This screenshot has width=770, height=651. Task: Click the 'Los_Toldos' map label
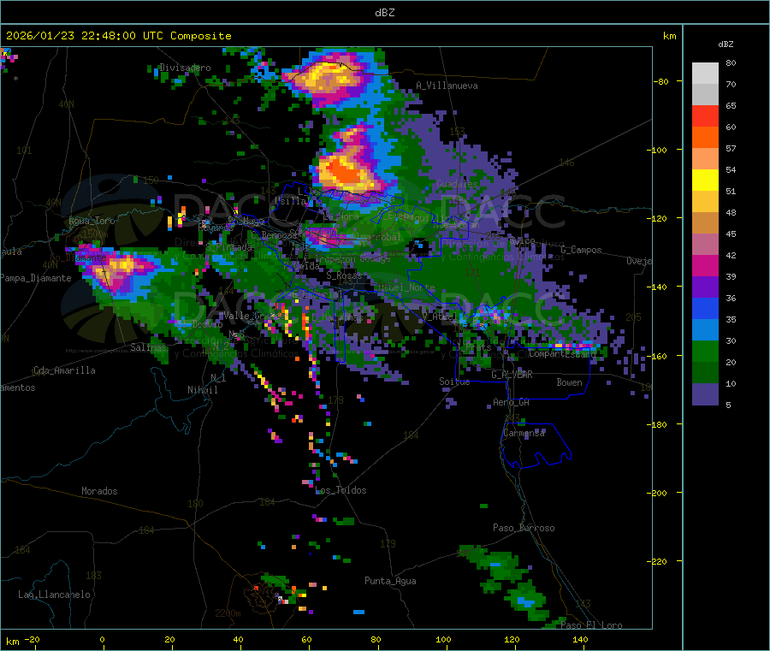[x=341, y=490]
